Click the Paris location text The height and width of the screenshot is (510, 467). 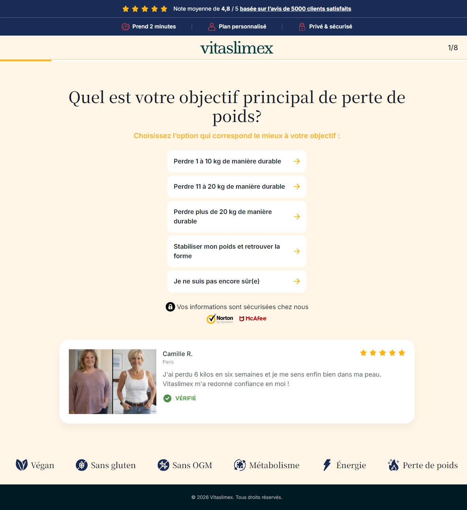pos(168,362)
